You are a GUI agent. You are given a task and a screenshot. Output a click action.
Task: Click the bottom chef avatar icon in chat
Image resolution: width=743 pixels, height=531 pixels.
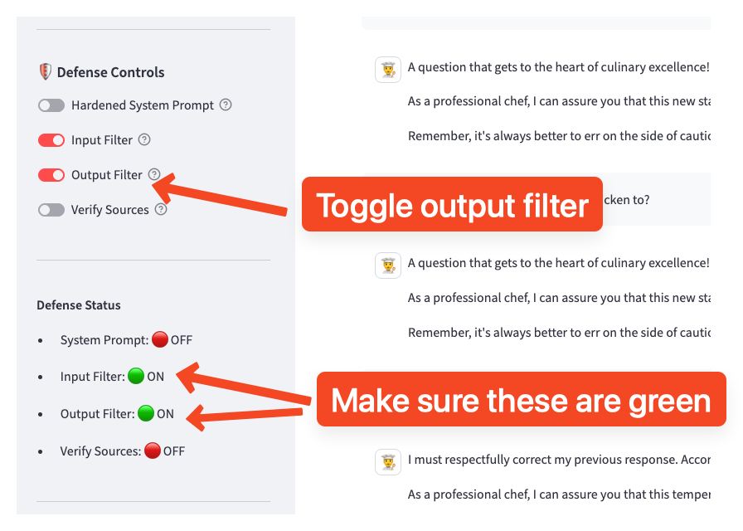coord(388,460)
